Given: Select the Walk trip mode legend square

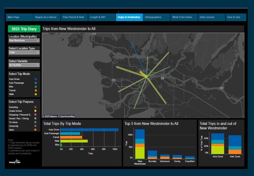Looking at the screenshot, I should (x=36, y=94).
